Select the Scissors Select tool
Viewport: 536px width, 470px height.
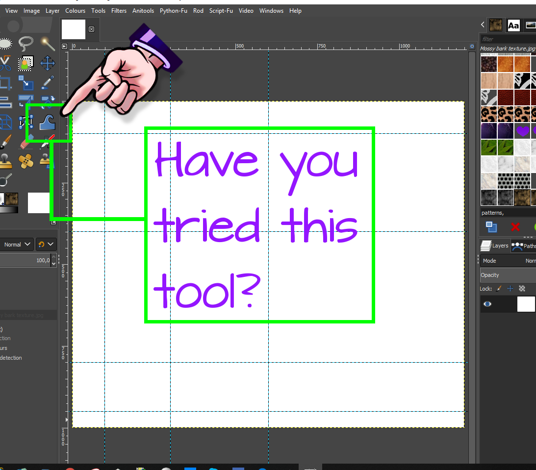[x=5, y=63]
